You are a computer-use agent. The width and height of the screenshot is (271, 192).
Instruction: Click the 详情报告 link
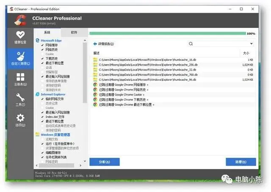106,44
